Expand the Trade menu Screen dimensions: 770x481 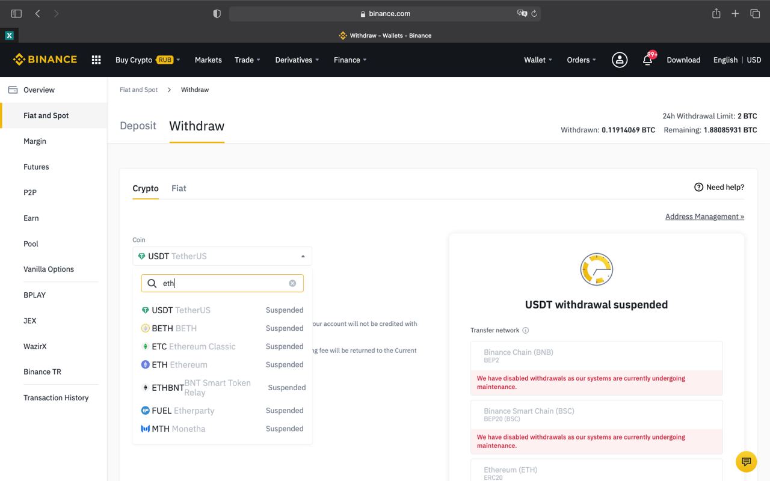pyautogui.click(x=247, y=60)
